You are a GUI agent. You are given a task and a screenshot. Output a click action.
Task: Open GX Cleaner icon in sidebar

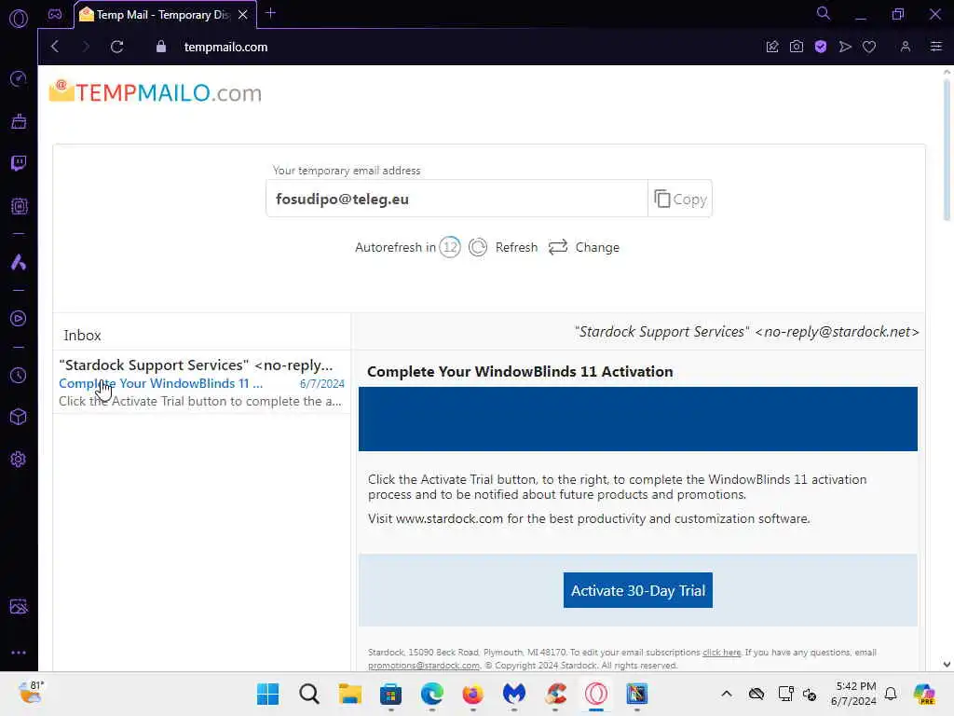pos(19,121)
